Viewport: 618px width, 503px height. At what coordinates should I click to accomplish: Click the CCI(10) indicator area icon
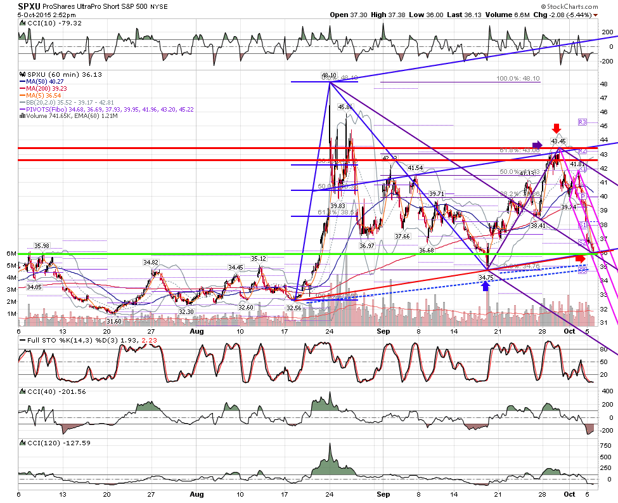(22, 23)
